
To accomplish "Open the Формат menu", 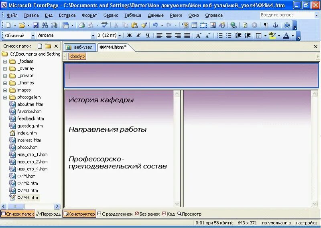I will click(89, 15).
